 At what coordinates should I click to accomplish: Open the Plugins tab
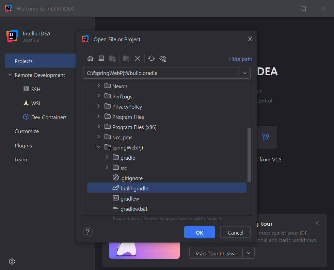pyautogui.click(x=23, y=145)
